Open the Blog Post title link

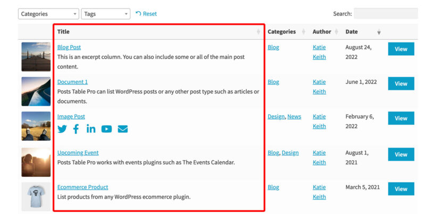[x=69, y=47]
